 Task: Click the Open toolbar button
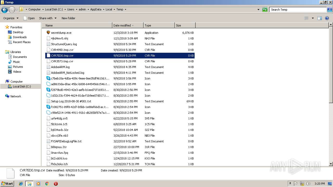pos(29,18)
